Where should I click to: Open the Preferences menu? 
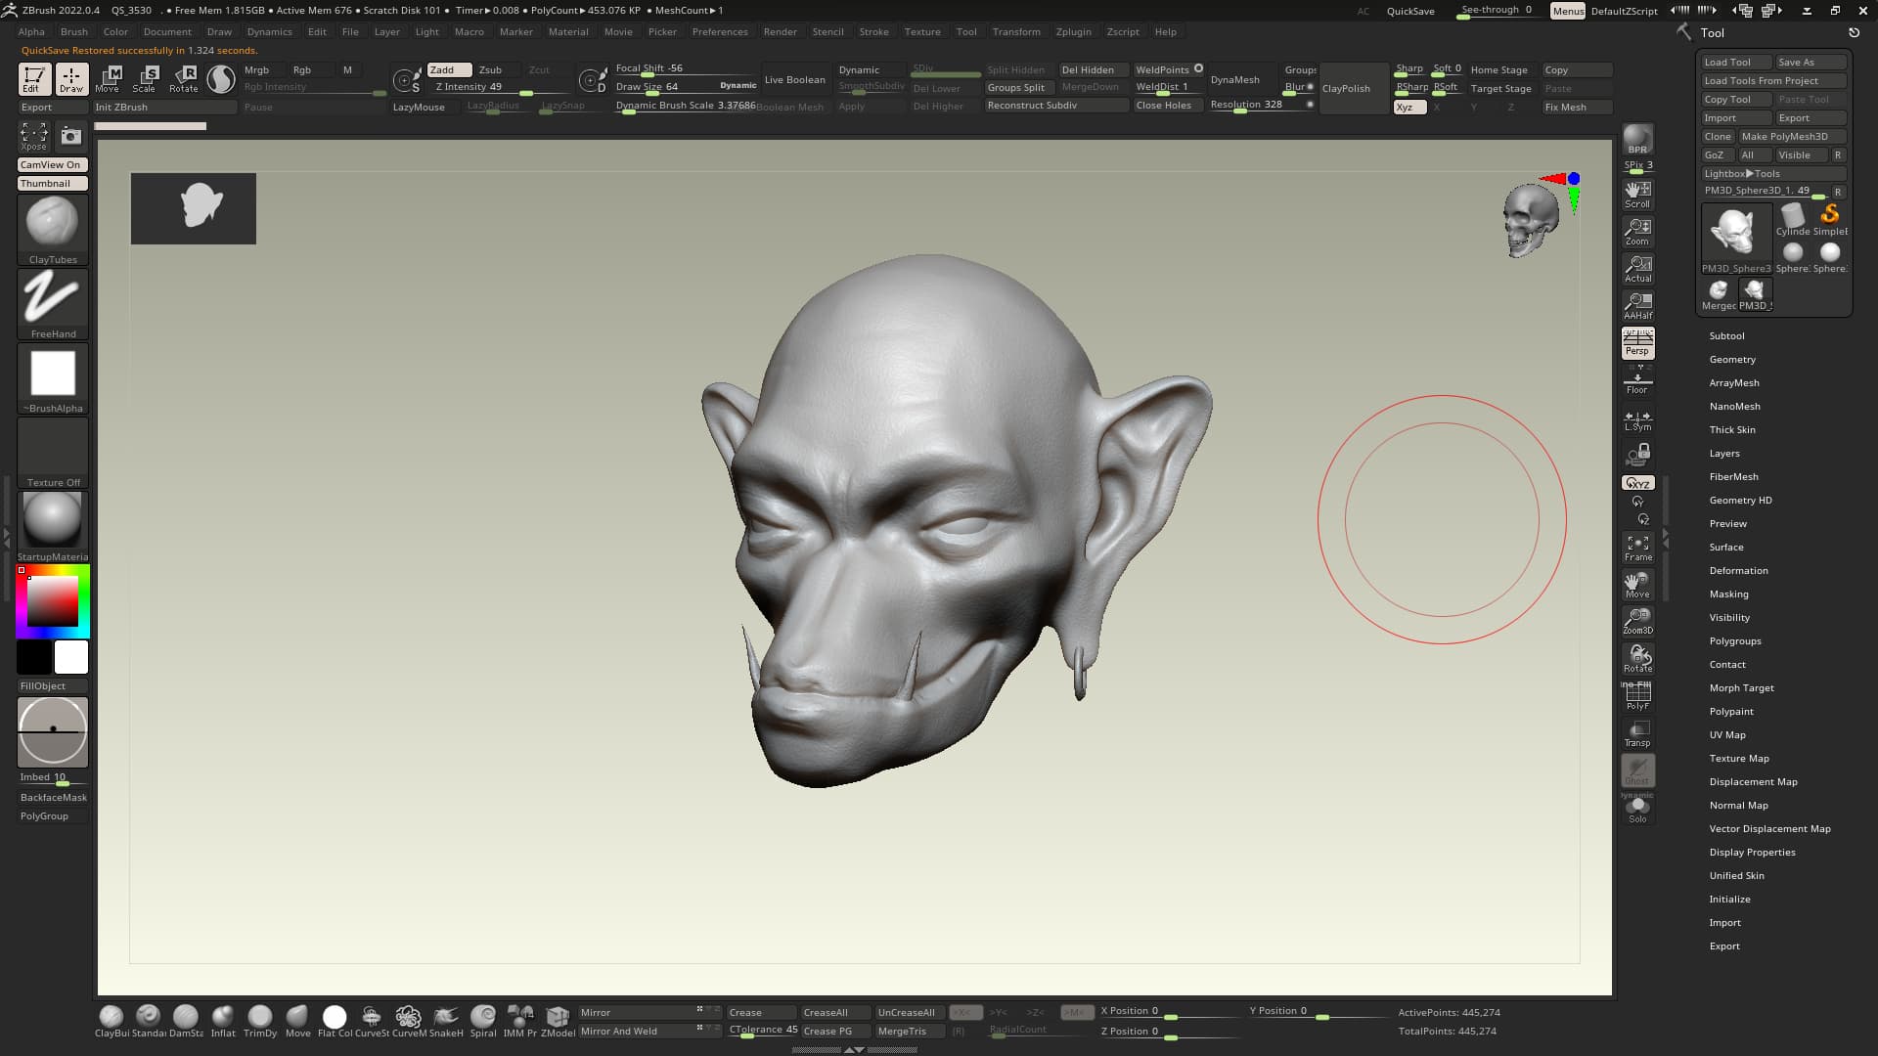pos(720,31)
